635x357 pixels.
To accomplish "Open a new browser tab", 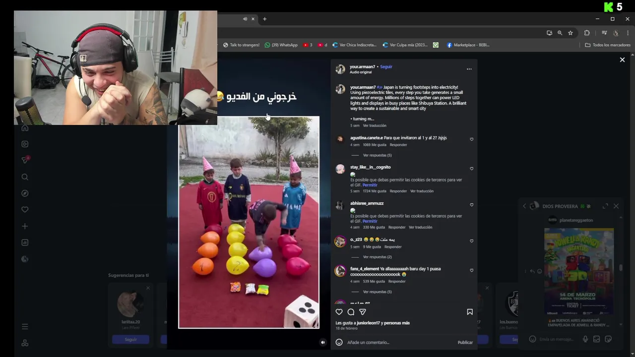I will pyautogui.click(x=264, y=19).
